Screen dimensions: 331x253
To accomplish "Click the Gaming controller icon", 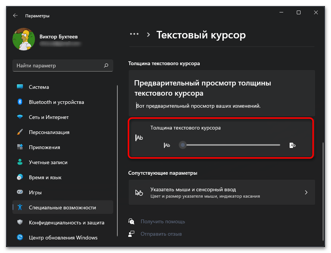I will pos(20,192).
